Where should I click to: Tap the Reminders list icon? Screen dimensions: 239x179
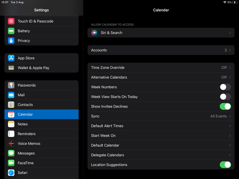tap(11, 134)
